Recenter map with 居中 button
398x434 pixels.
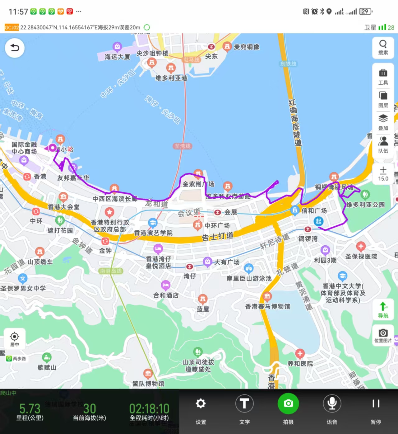coord(15,339)
